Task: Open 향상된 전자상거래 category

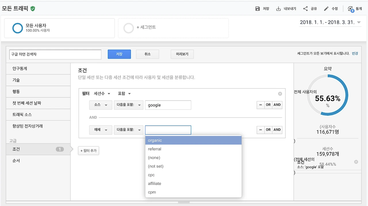Action: point(38,126)
